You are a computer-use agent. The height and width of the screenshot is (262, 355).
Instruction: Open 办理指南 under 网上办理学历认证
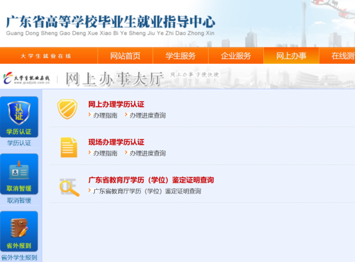105,115
